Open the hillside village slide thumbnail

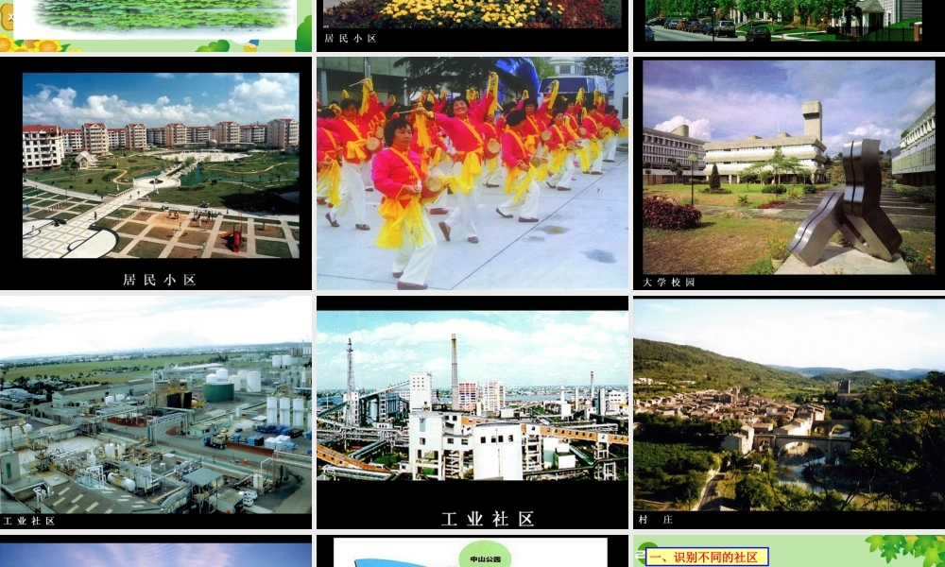(789, 412)
